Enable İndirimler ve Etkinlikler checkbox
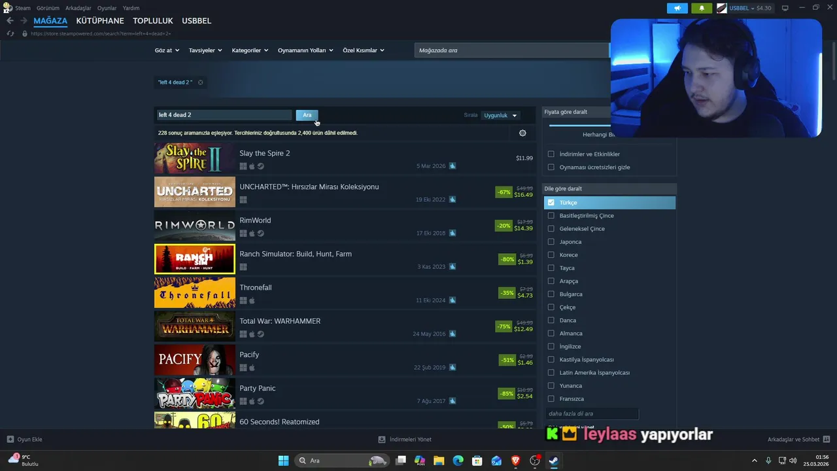The height and width of the screenshot is (471, 837). click(551, 154)
